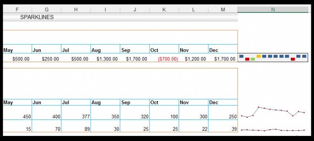314x141 pixels.
Task: Select the $250.00 cell
Action: coord(46,58)
